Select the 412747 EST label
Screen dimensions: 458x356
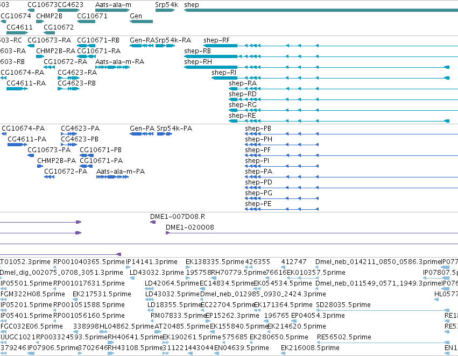(293, 262)
